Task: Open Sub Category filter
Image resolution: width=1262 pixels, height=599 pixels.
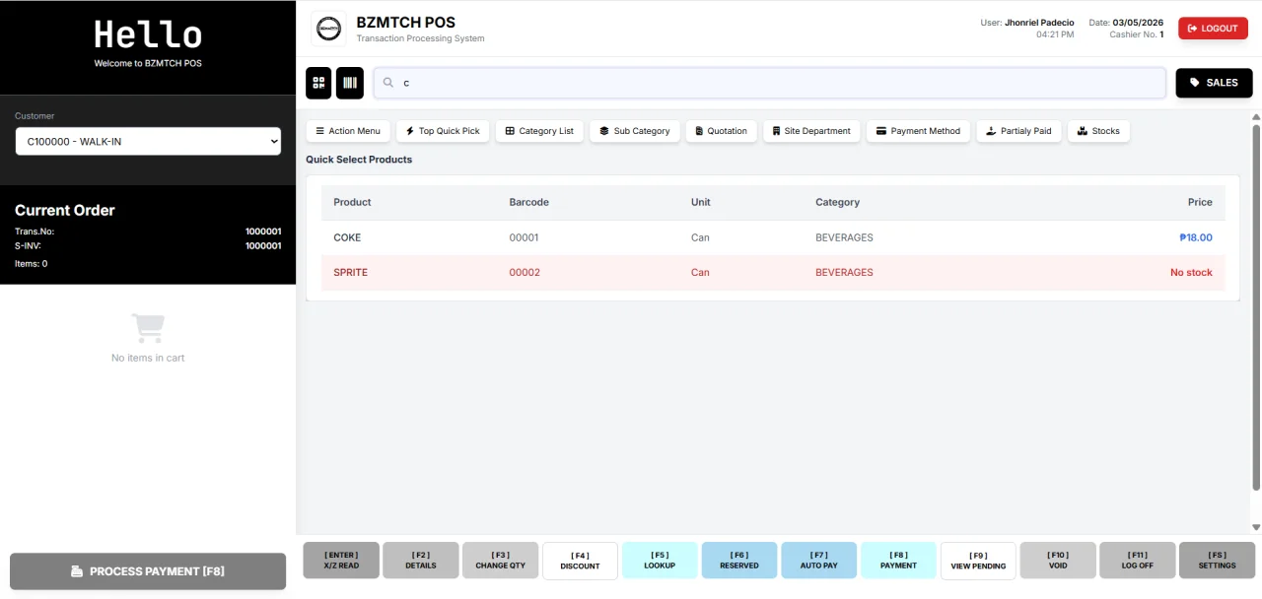Action: click(635, 131)
